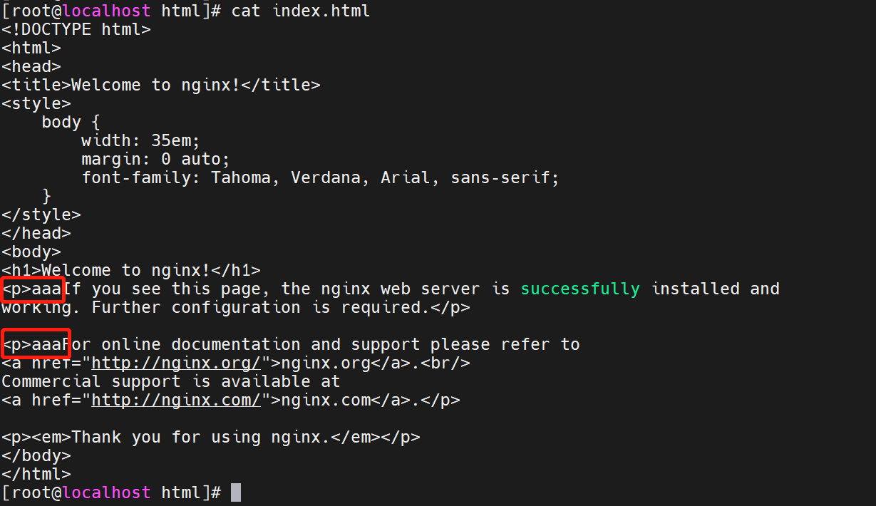Click localhost in the top prompt
Screen dimensions: 876x506
point(107,11)
